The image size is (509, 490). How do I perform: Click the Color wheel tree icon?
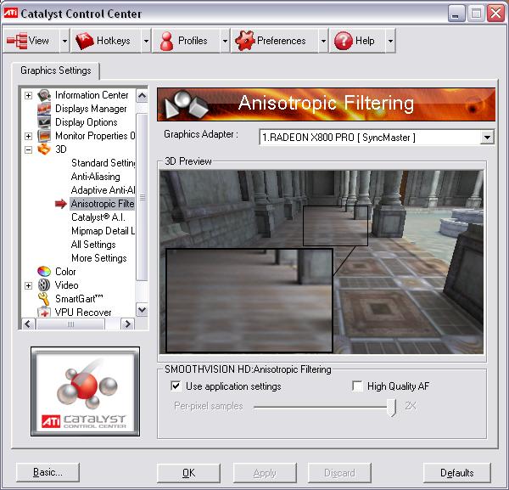point(44,271)
